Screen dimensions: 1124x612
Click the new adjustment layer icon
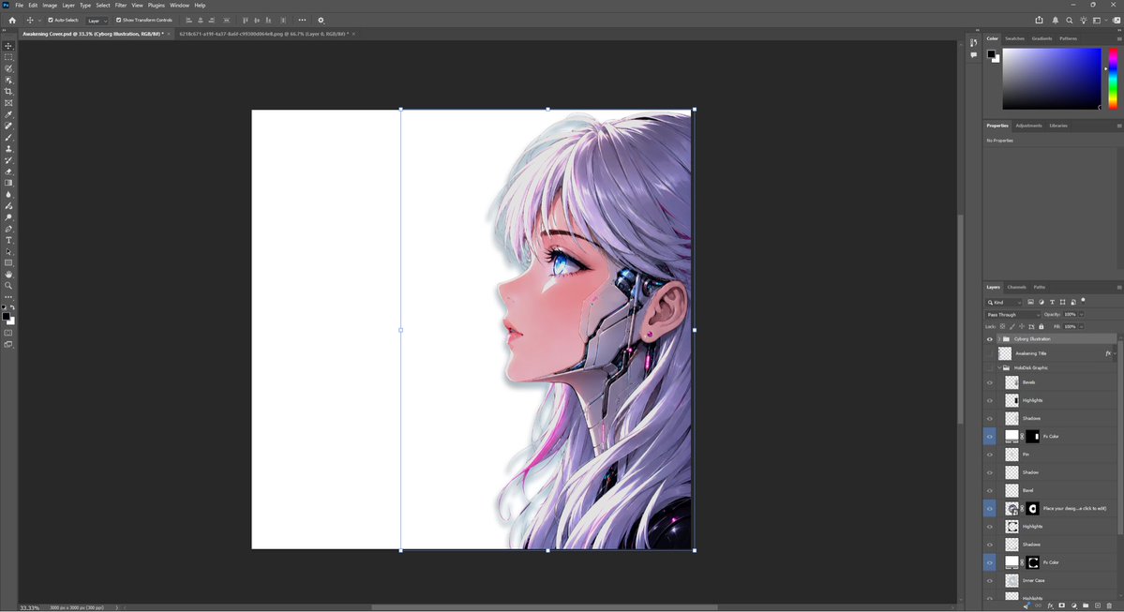coord(1073,605)
